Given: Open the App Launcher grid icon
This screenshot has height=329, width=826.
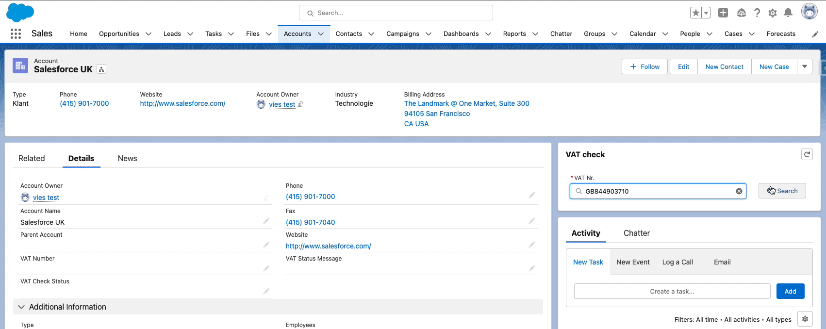Looking at the screenshot, I should [16, 33].
